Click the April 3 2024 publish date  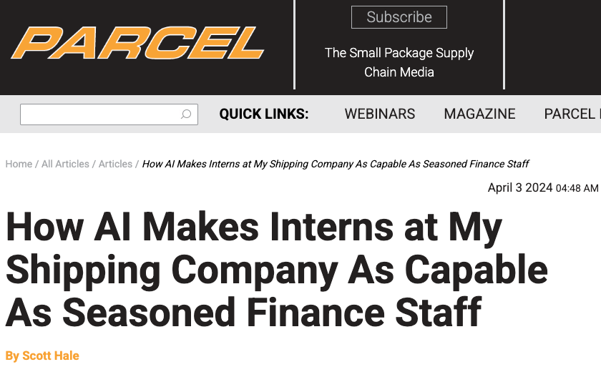[x=519, y=187]
